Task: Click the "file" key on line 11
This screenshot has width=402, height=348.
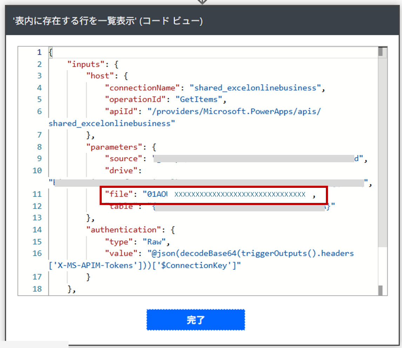Action: (x=119, y=194)
